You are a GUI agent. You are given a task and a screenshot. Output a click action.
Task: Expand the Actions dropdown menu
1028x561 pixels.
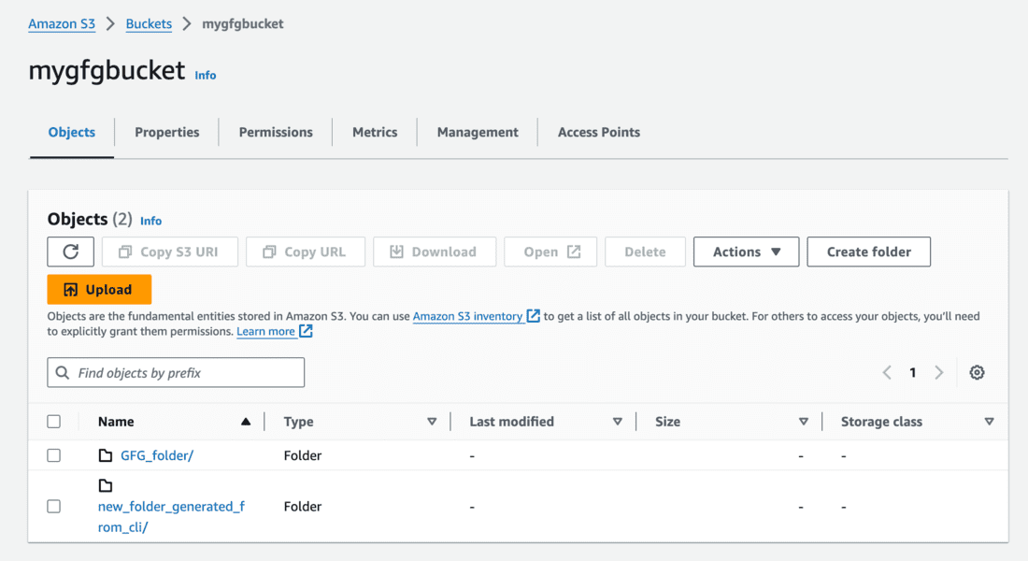pyautogui.click(x=746, y=252)
